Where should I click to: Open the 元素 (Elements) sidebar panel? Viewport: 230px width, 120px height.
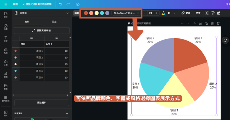5,27
